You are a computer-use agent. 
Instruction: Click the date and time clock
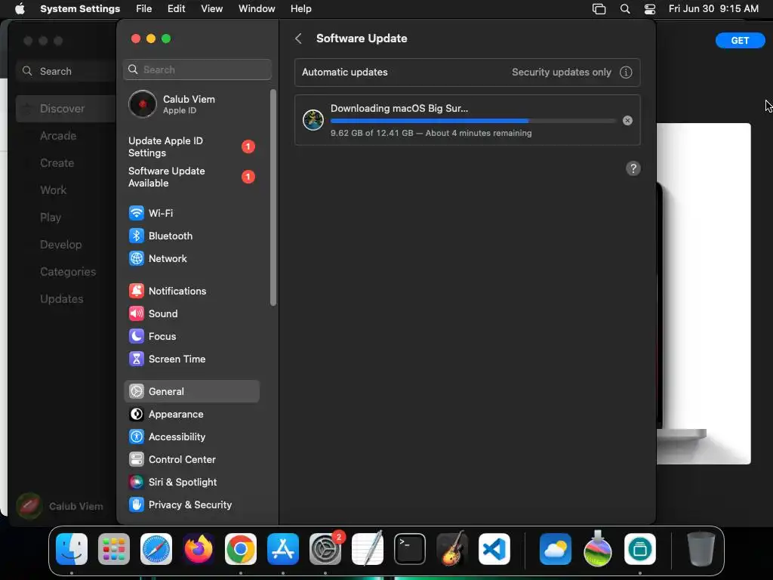(713, 9)
